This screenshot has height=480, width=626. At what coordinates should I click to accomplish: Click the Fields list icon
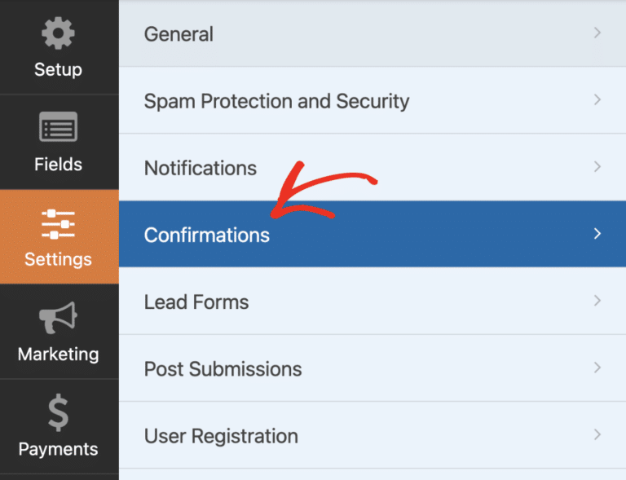58,127
